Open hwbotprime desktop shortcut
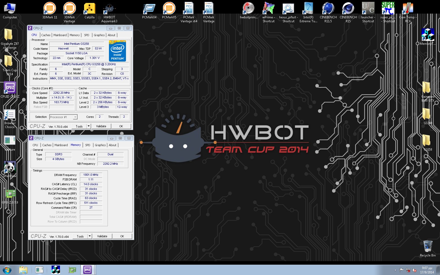 [249, 10]
